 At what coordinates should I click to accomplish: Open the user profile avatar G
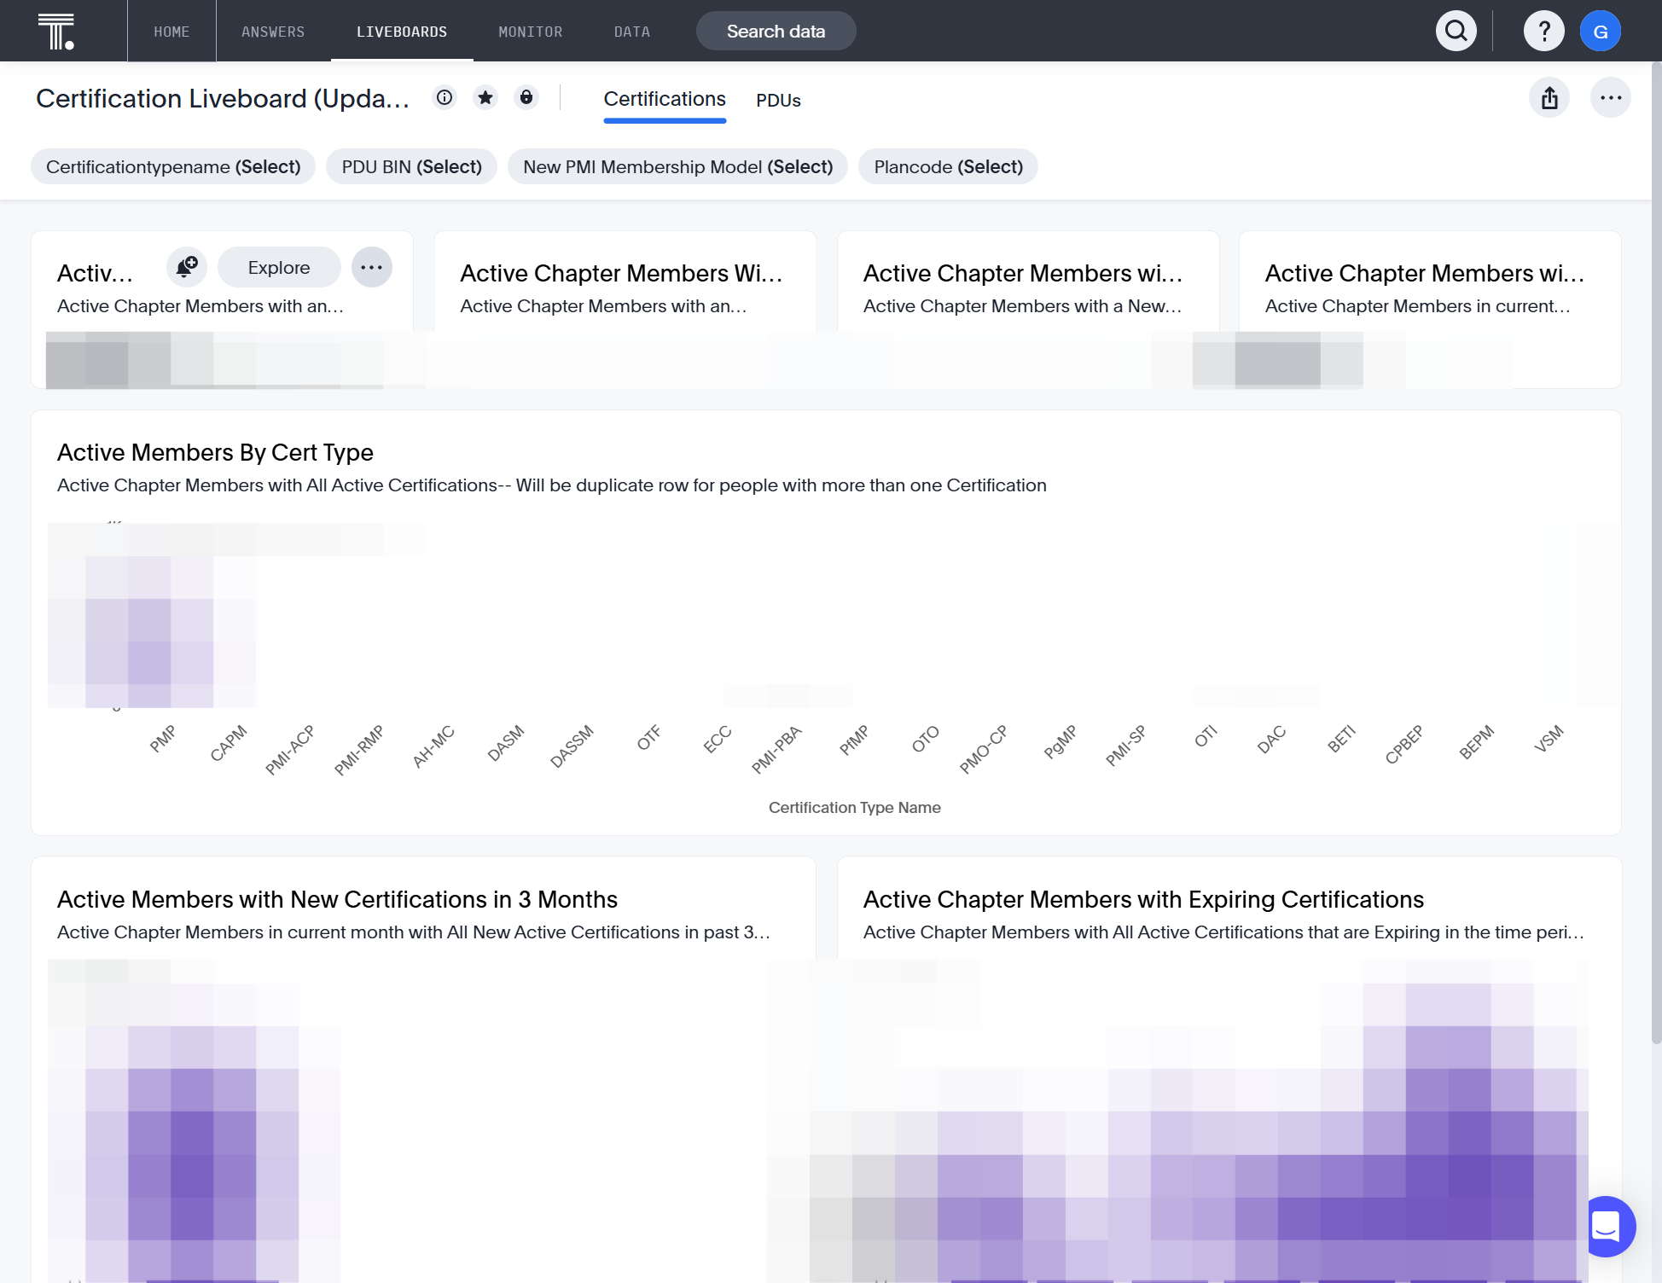point(1601,32)
